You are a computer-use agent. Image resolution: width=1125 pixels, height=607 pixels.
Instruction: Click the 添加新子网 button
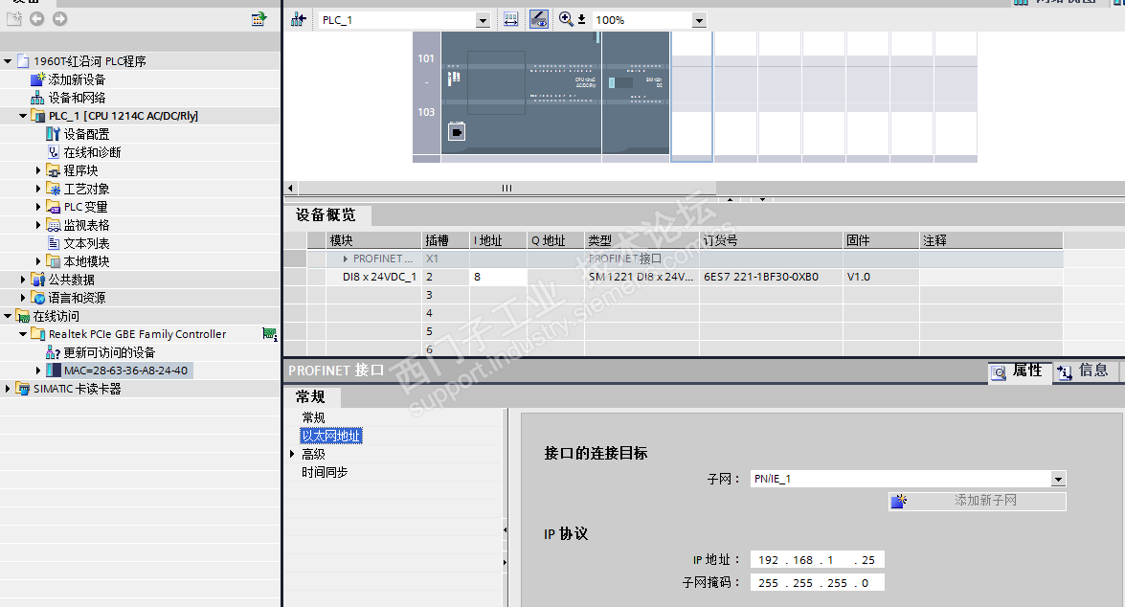[978, 501]
